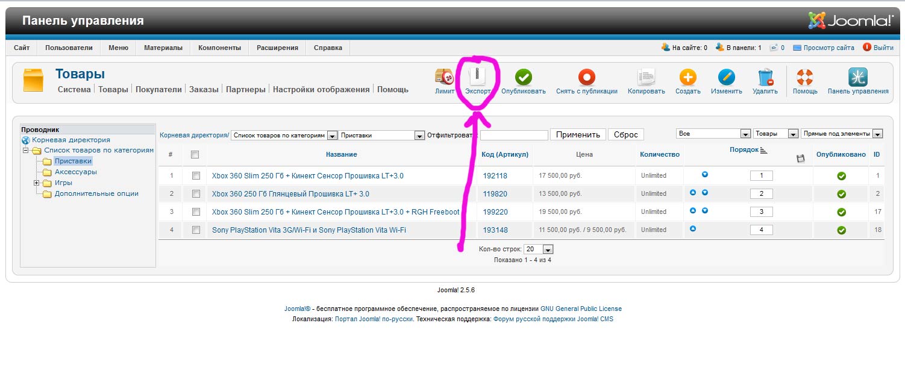The image size is (905, 367).
Task: Click the Создать plus icon
Action: (x=687, y=77)
